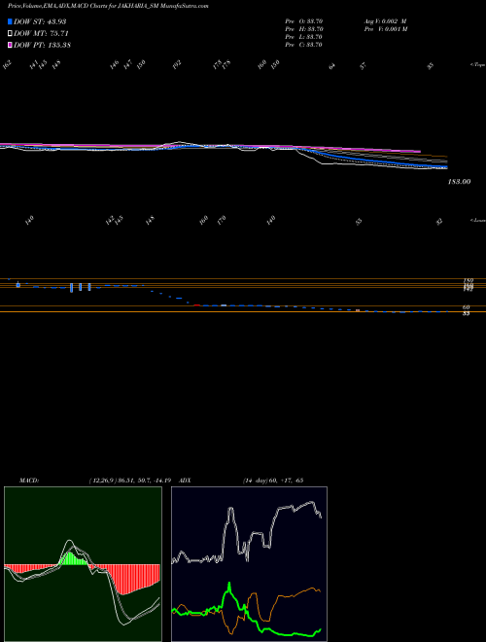Select the 'DOW ST: 43.93' legend text
Viewport: 486px width, 642px height.
[40, 21]
